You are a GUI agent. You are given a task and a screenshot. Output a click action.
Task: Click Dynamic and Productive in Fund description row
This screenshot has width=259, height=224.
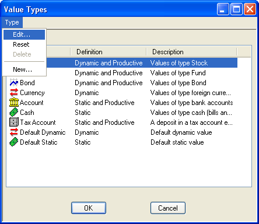pyautogui.click(x=108, y=73)
